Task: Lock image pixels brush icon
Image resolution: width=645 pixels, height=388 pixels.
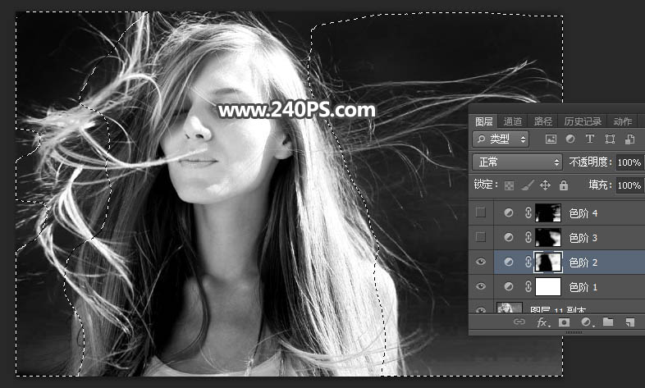Action: click(527, 185)
